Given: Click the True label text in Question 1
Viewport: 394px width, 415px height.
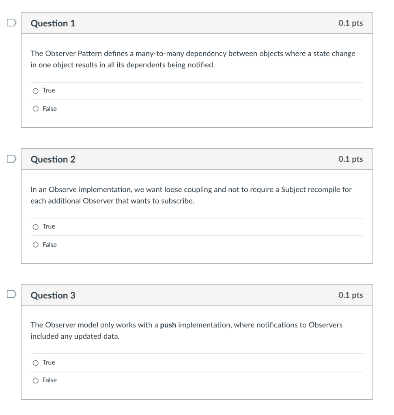Looking at the screenshot, I should (x=49, y=90).
